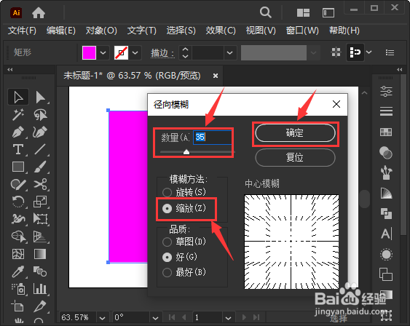
Task: Select the Scale tool
Action: [x=40, y=202]
